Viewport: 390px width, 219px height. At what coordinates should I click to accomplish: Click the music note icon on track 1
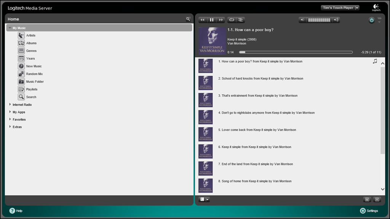click(375, 61)
